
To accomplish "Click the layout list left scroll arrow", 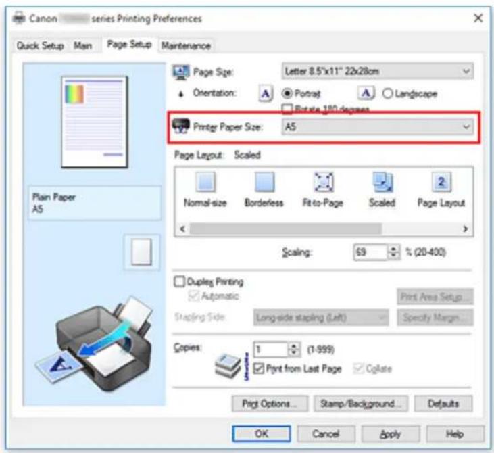I will pyautogui.click(x=182, y=229).
